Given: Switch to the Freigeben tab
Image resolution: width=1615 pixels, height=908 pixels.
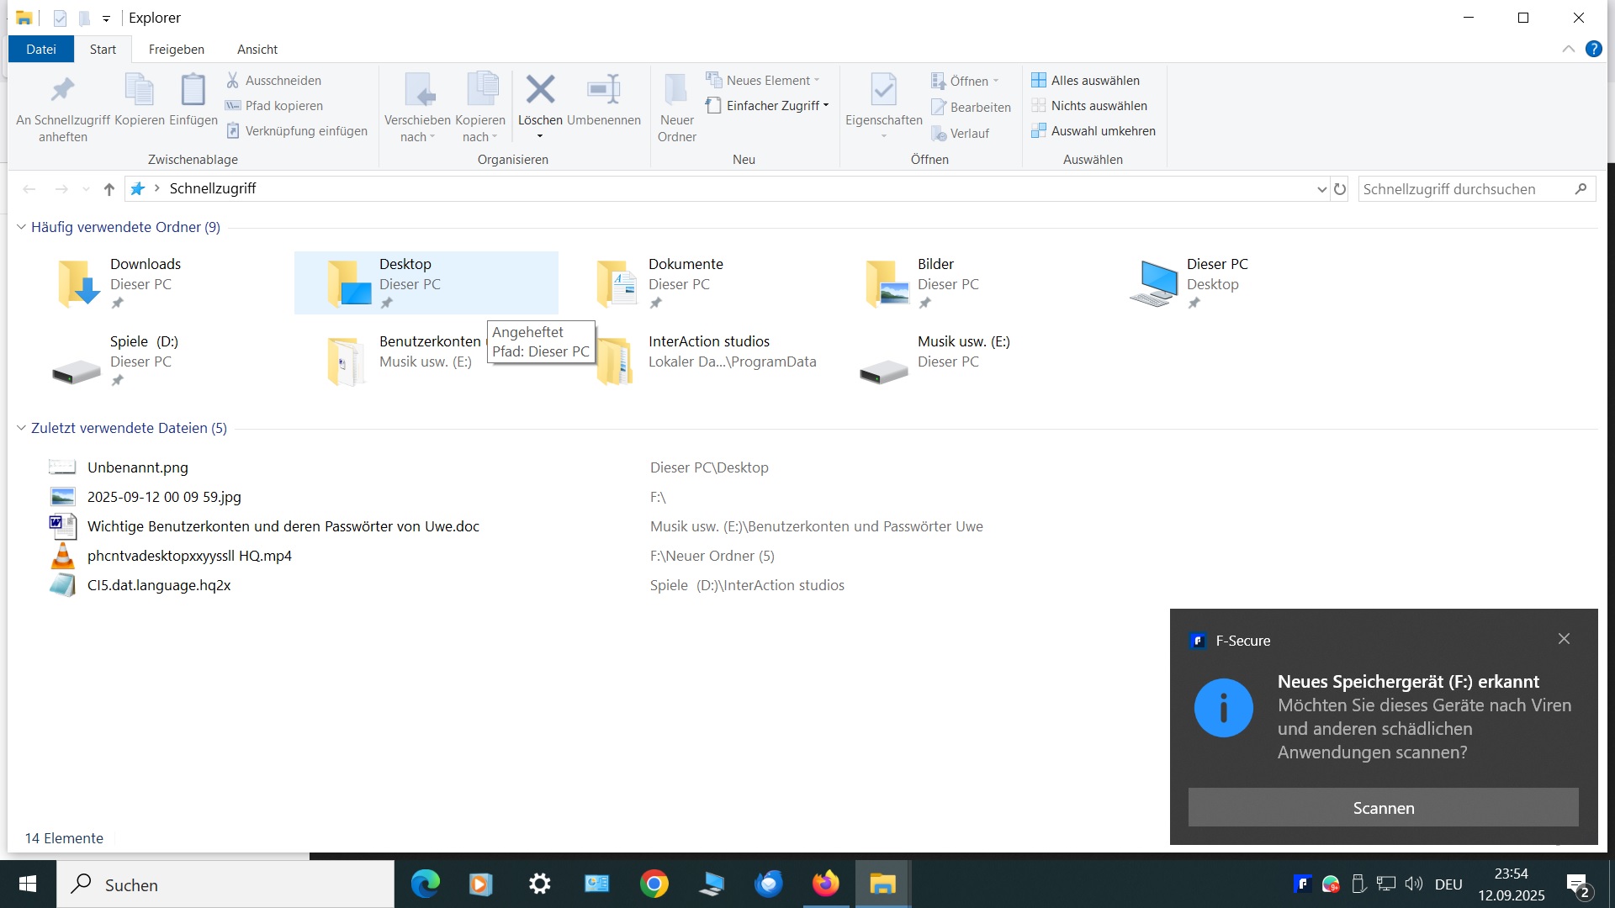Looking at the screenshot, I should [177, 50].
